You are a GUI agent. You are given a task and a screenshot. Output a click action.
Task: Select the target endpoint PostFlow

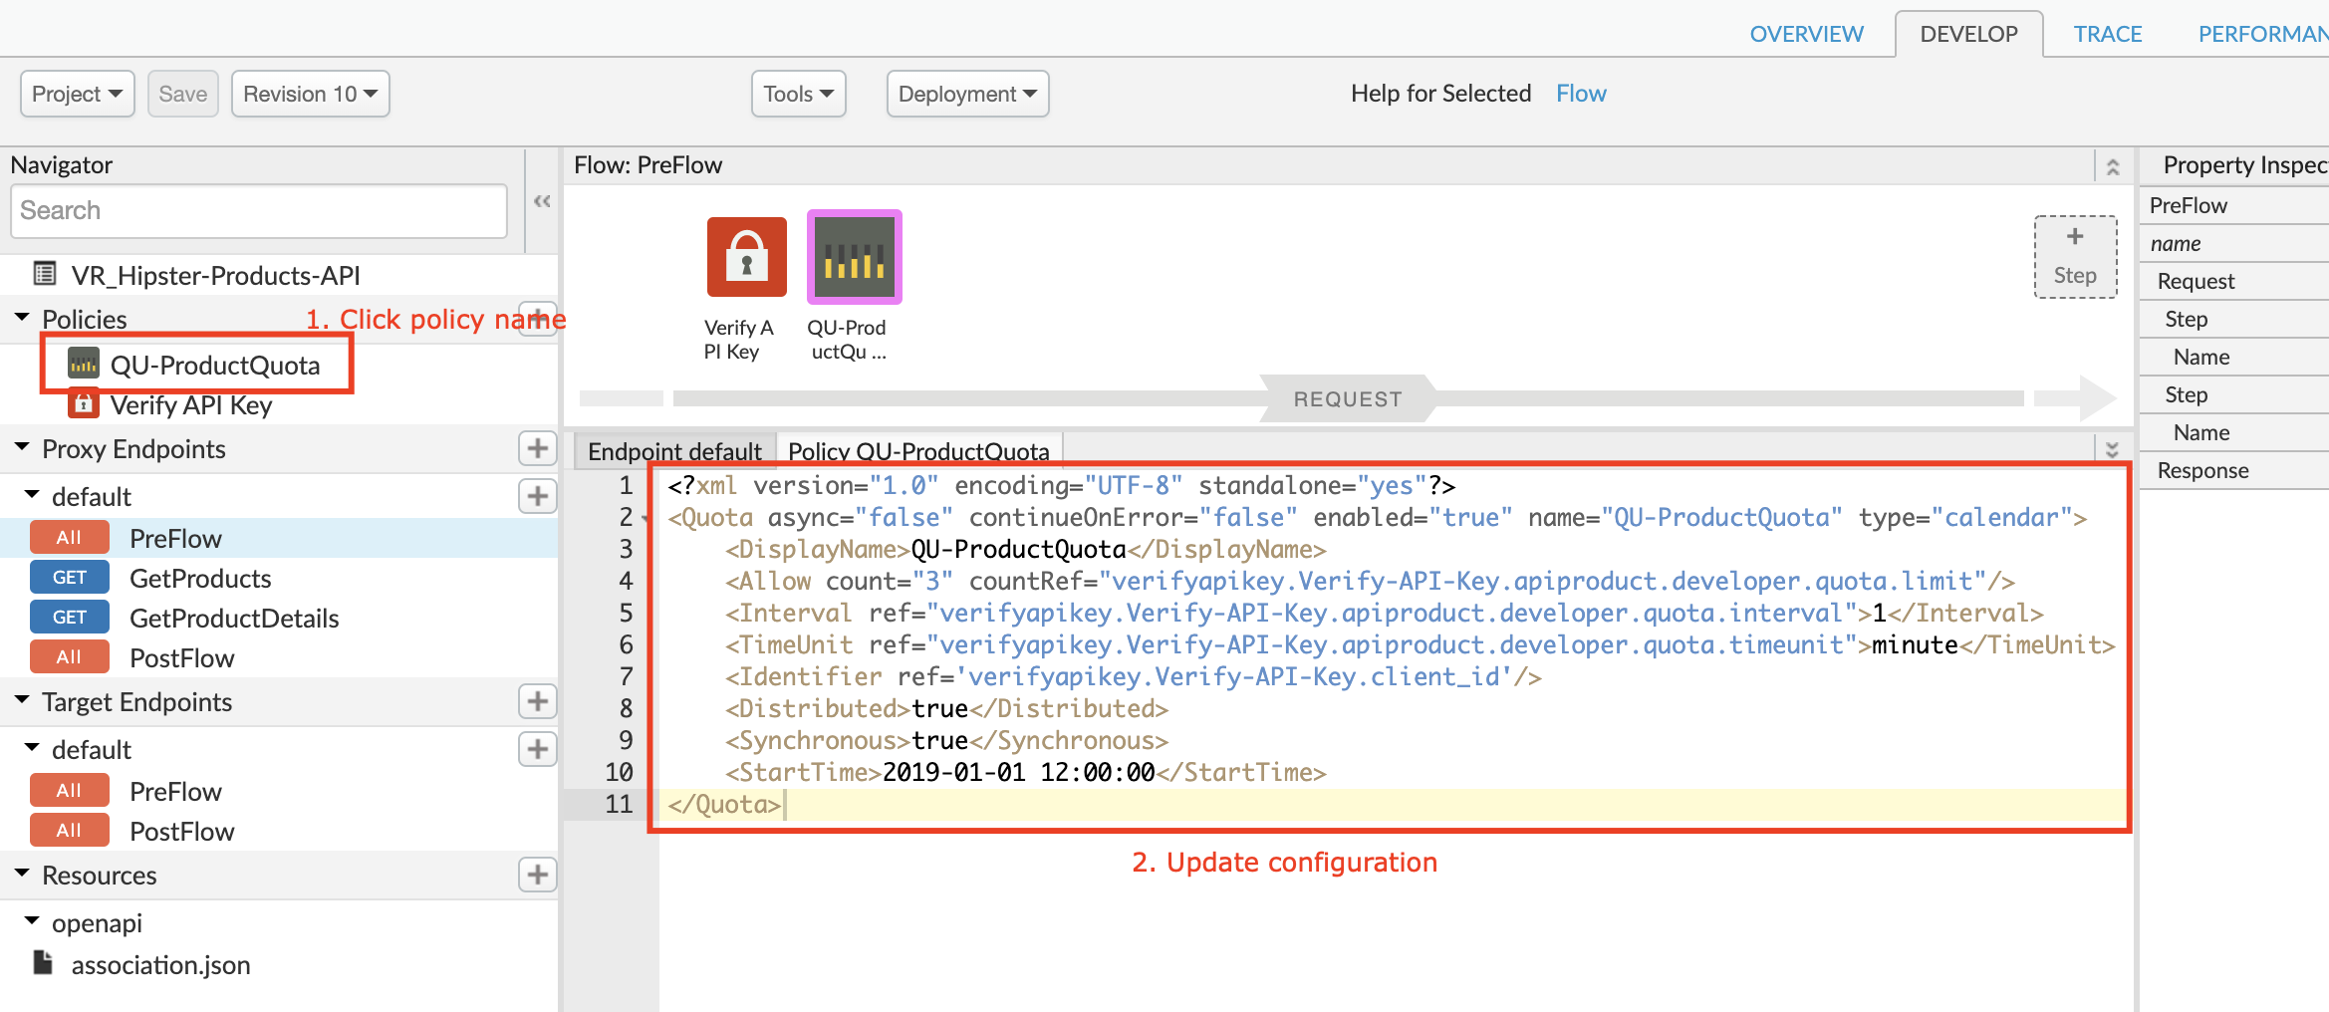[181, 832]
